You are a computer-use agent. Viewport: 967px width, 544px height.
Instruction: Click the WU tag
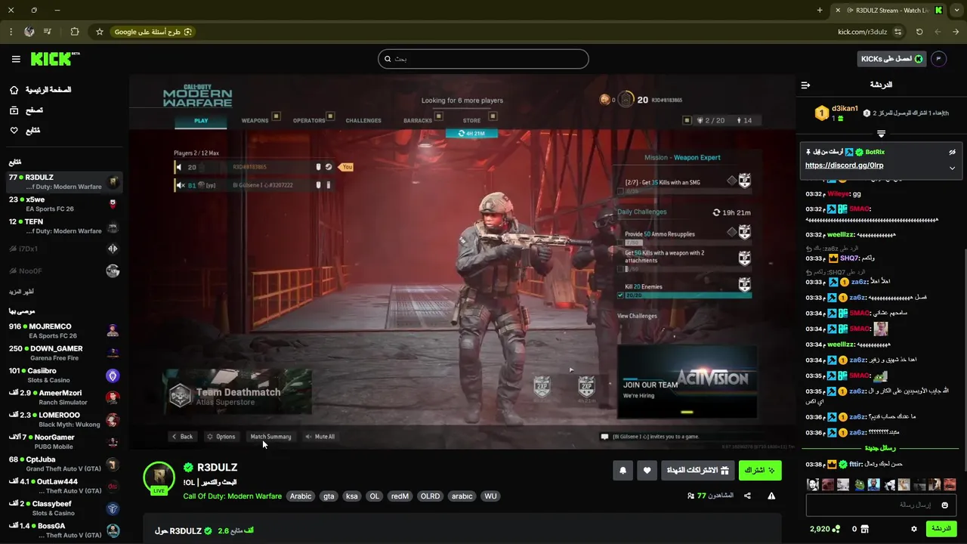click(x=490, y=496)
